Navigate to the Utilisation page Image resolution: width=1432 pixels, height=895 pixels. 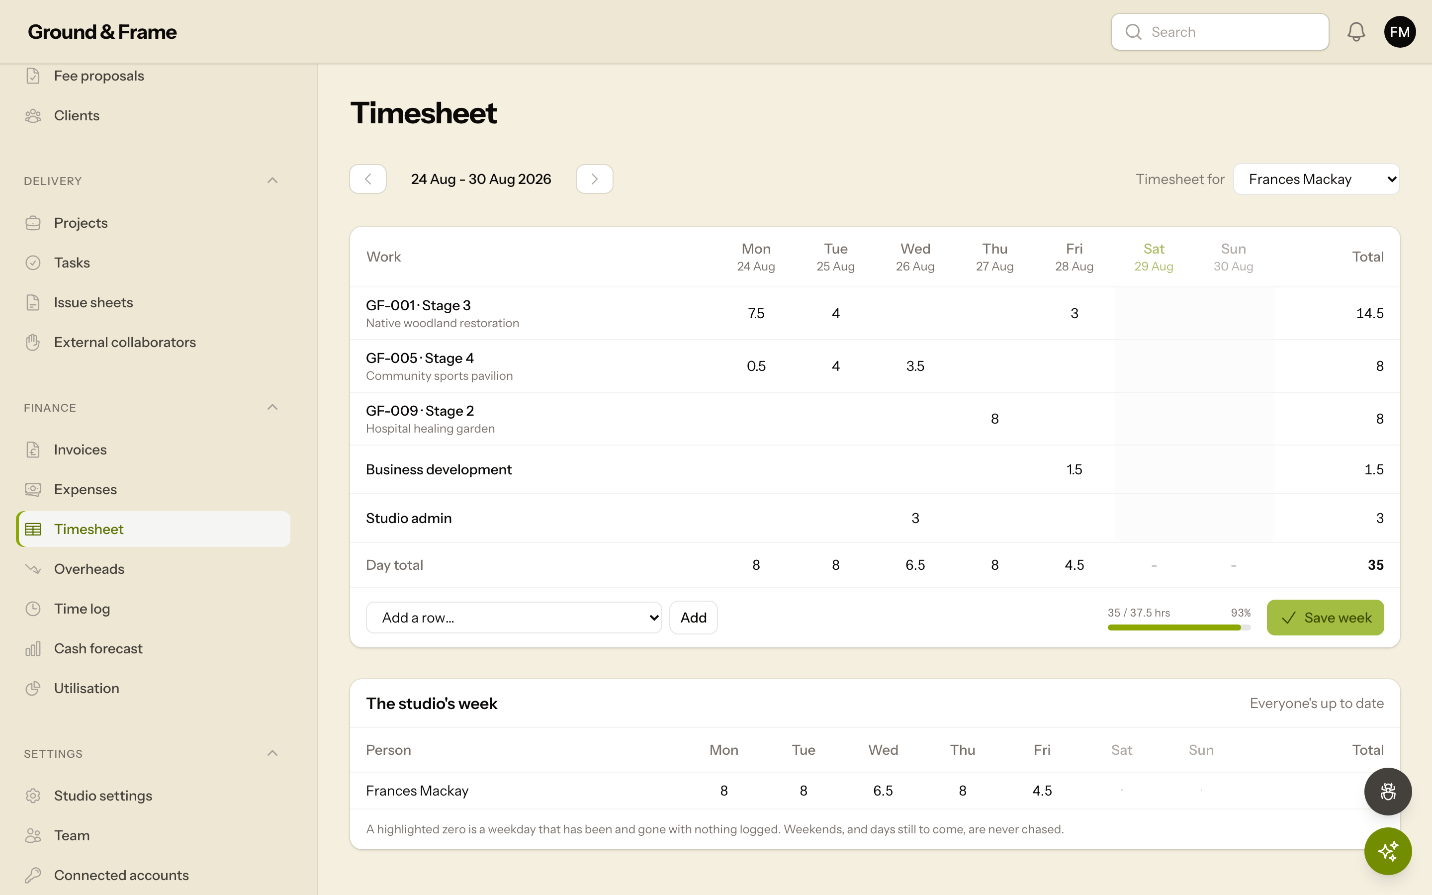pyautogui.click(x=154, y=689)
